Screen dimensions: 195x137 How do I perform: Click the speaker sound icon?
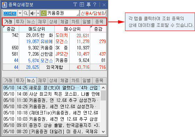(x=33, y=13)
